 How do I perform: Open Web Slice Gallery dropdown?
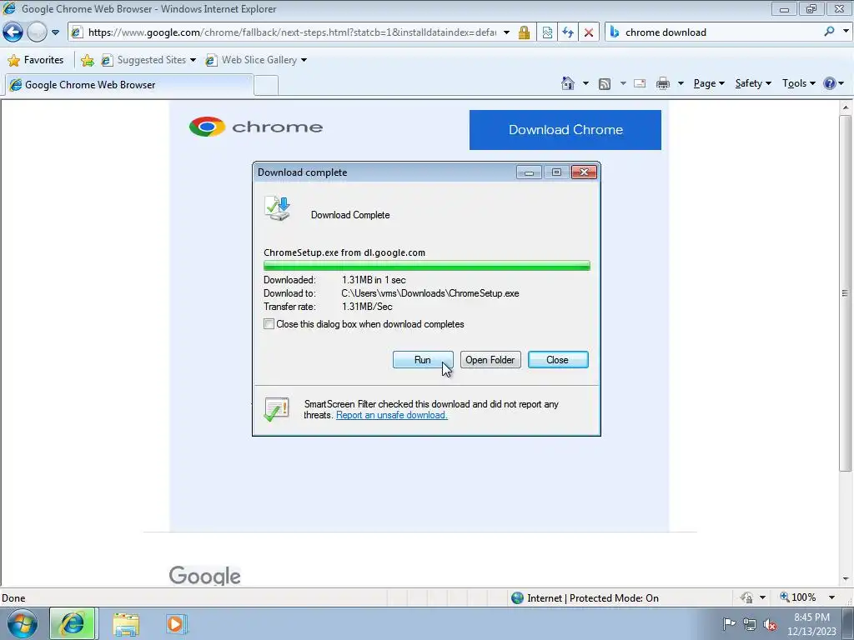click(256, 60)
